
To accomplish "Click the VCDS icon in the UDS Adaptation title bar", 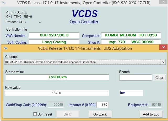I will 5,48.
